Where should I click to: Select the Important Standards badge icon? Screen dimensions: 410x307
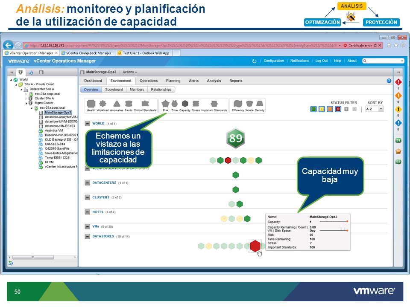(x=214, y=104)
